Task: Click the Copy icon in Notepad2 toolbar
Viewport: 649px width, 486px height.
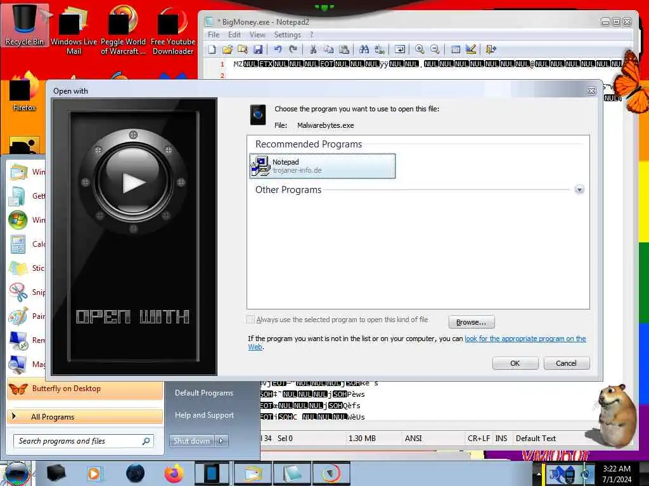Action: pyautogui.click(x=329, y=49)
